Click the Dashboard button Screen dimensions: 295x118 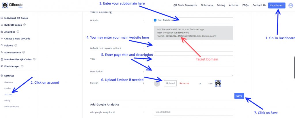(277, 5)
